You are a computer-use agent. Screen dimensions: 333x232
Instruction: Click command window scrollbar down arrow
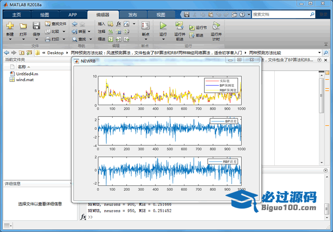pyautogui.click(x=326, y=218)
